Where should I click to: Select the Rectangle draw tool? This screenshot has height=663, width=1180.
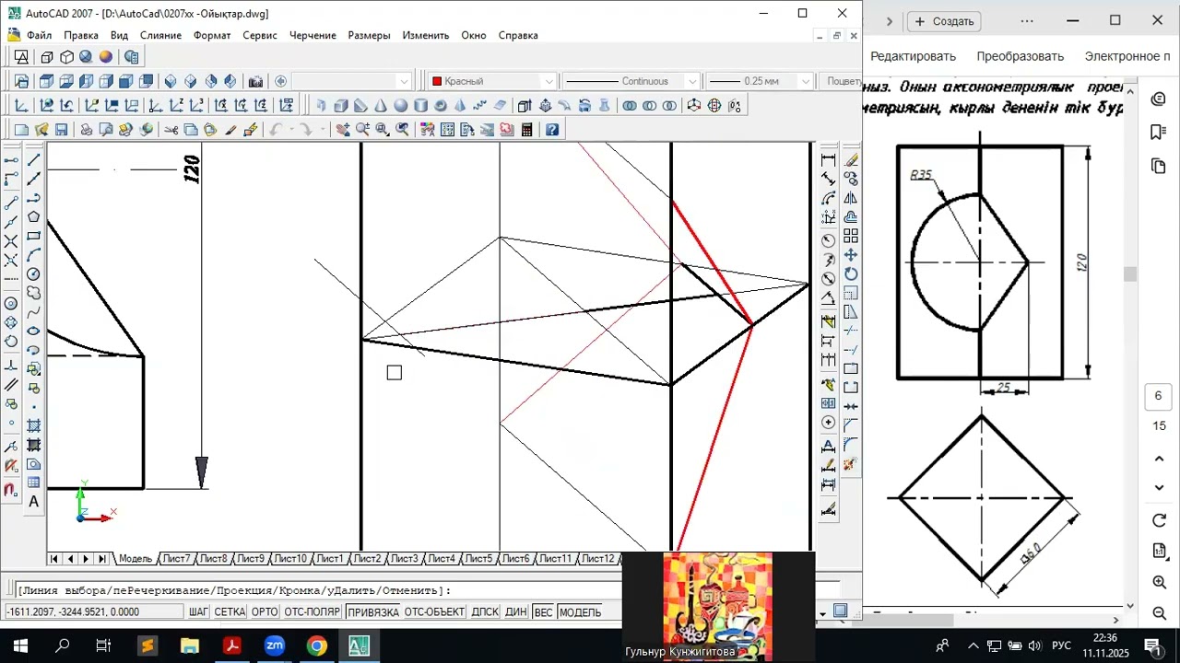tap(33, 236)
